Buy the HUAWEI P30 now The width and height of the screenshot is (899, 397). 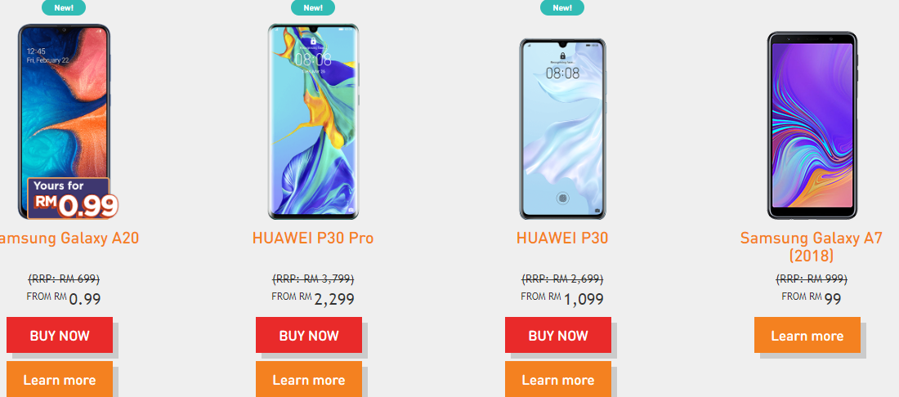point(558,335)
